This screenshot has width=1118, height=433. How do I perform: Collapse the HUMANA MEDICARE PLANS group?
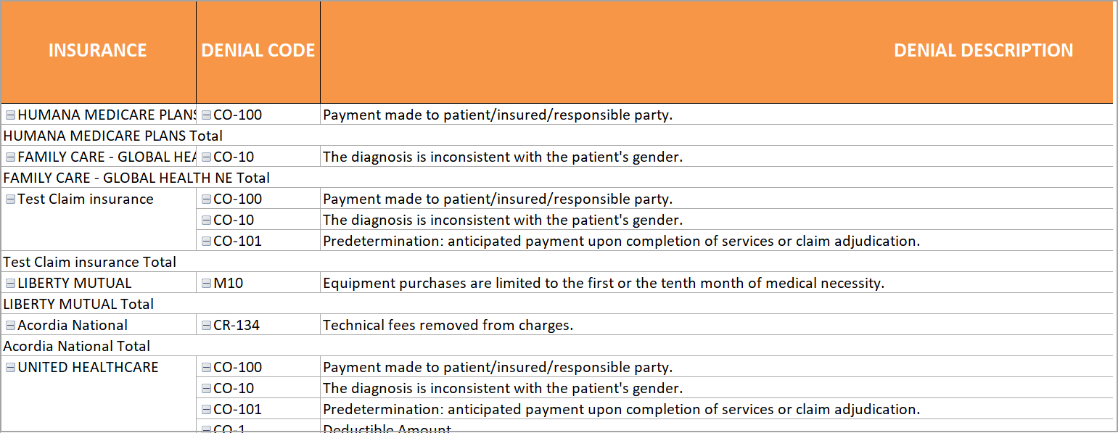tap(10, 115)
